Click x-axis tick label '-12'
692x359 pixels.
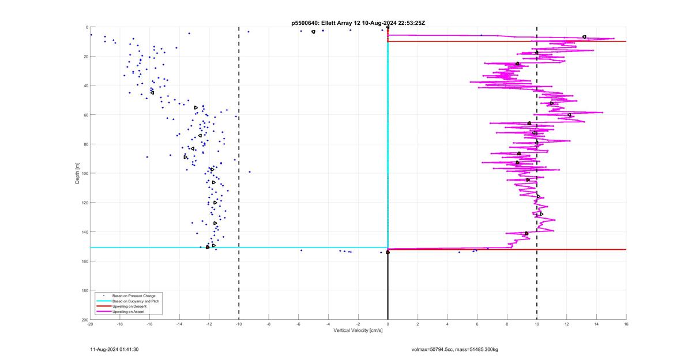pyautogui.click(x=209, y=324)
